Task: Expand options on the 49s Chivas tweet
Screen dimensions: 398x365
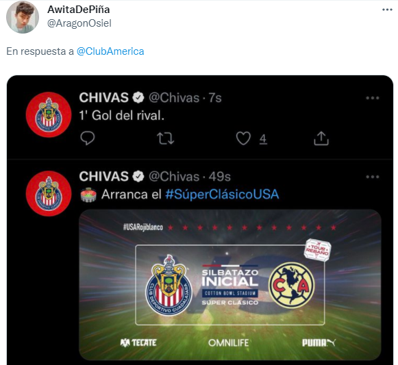Action: click(373, 177)
